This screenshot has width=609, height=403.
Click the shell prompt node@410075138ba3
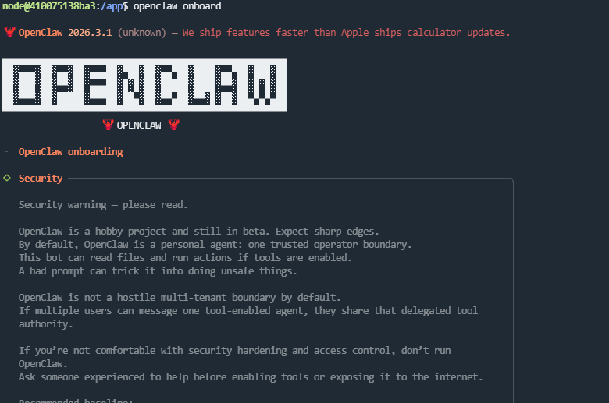pos(49,5)
